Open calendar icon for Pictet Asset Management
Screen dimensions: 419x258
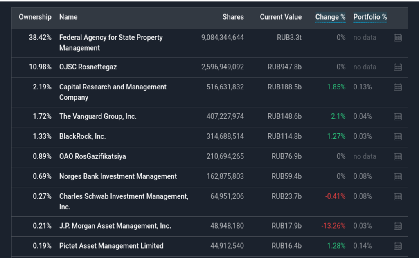[397, 246]
